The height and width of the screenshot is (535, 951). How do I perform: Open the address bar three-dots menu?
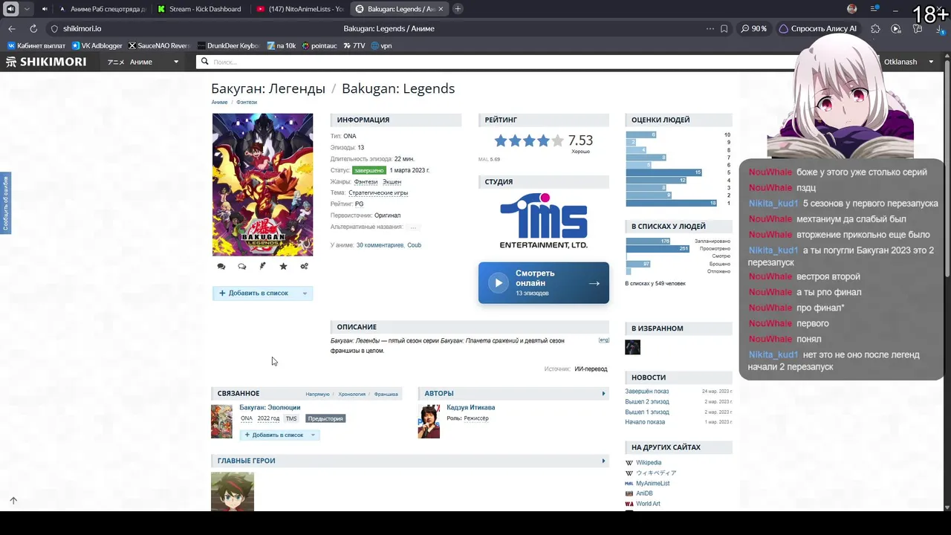710,29
